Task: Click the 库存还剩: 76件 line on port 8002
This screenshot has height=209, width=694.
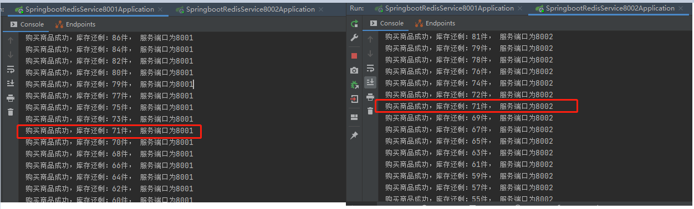Action: coord(469,71)
